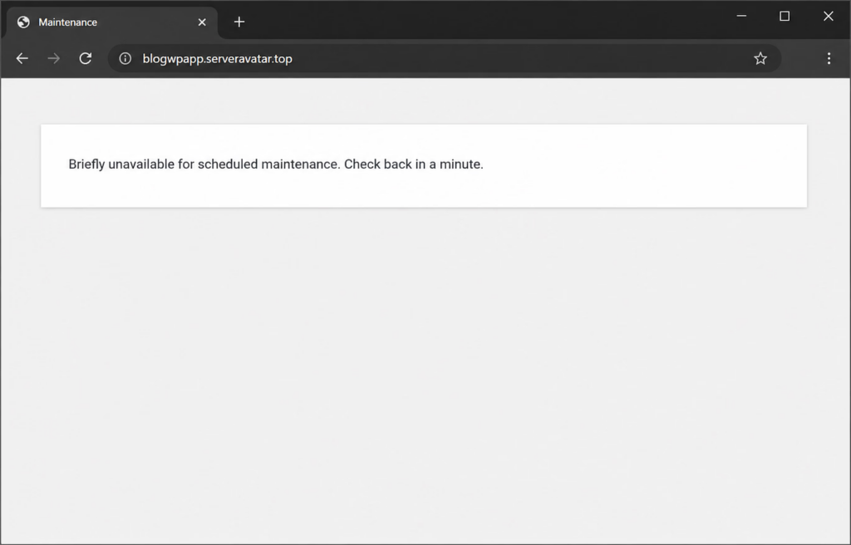Close the browser window
This screenshot has height=545, width=851.
click(829, 17)
